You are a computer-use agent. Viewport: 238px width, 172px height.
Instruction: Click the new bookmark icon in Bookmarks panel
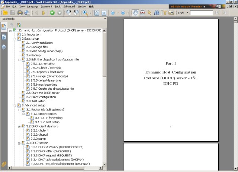[19, 25]
